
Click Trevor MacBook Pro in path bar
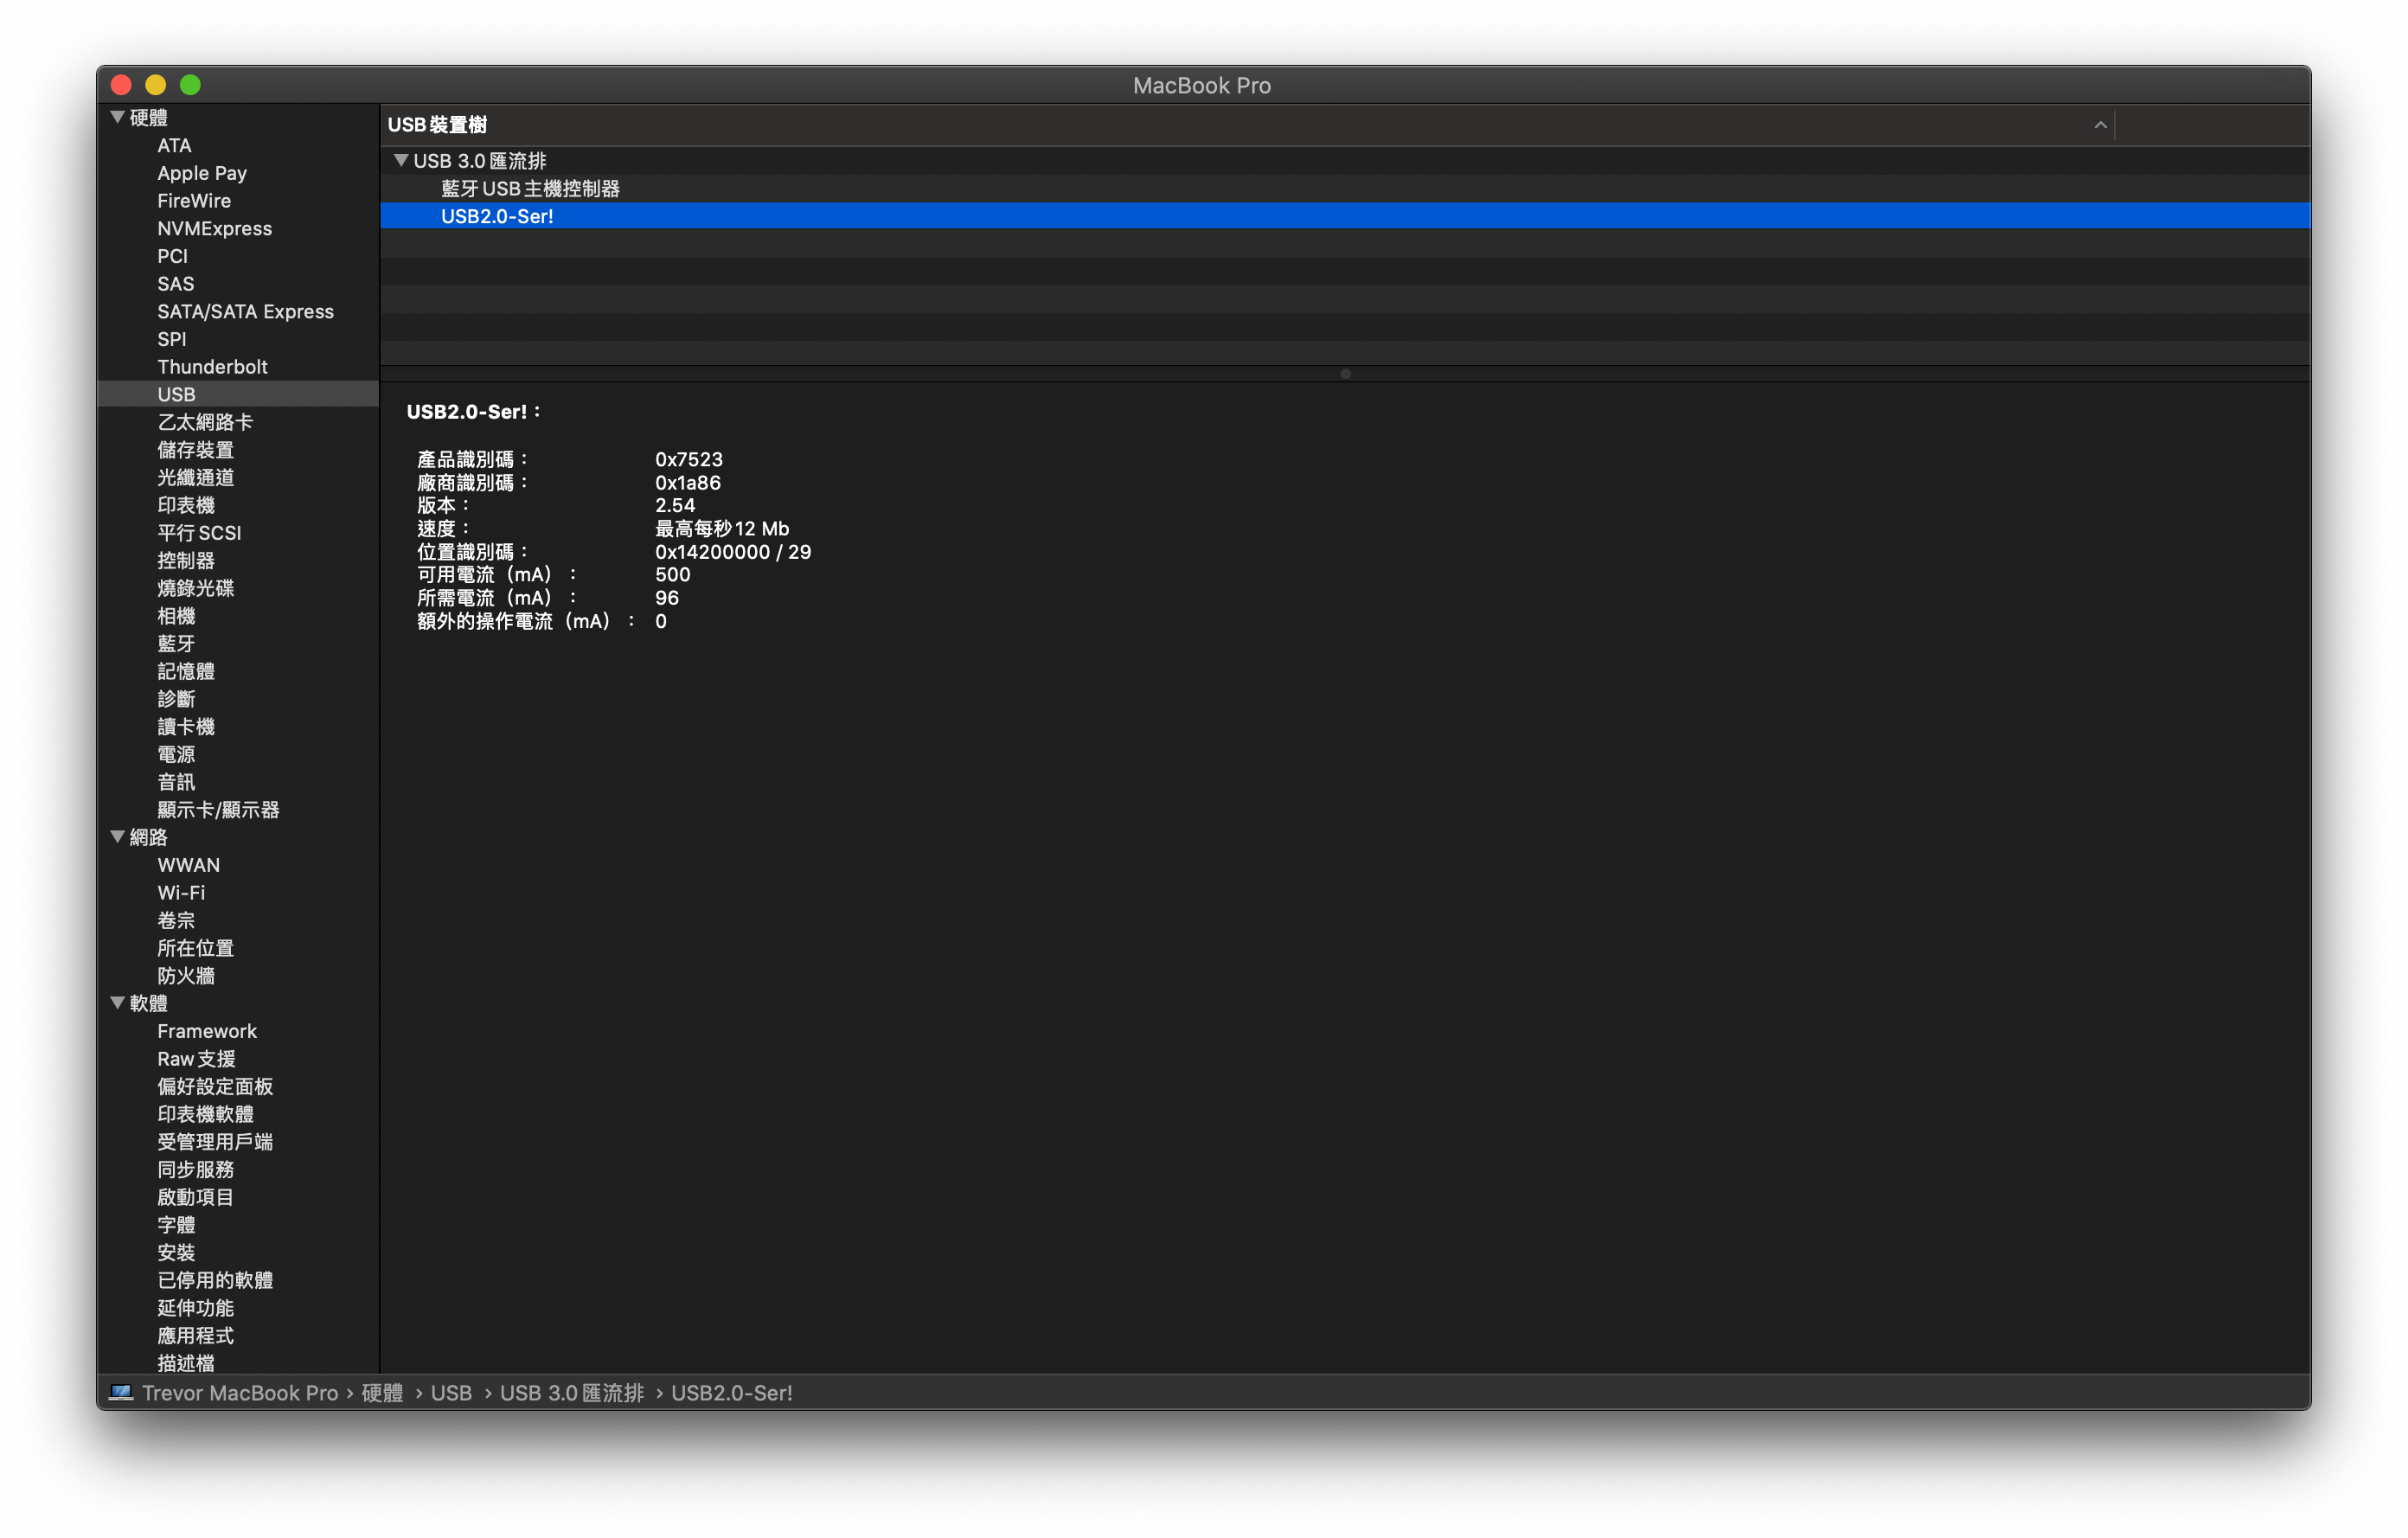[240, 1392]
